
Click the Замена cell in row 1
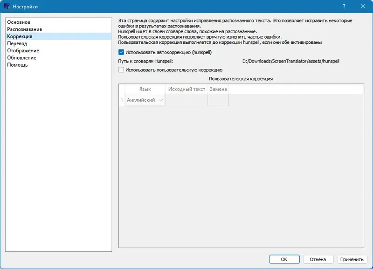coord(218,100)
